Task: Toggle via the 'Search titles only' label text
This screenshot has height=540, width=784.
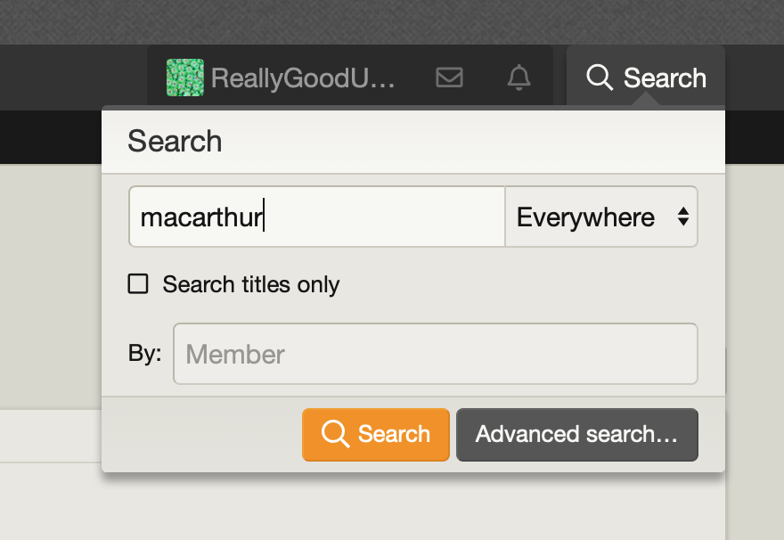Action: click(x=251, y=284)
